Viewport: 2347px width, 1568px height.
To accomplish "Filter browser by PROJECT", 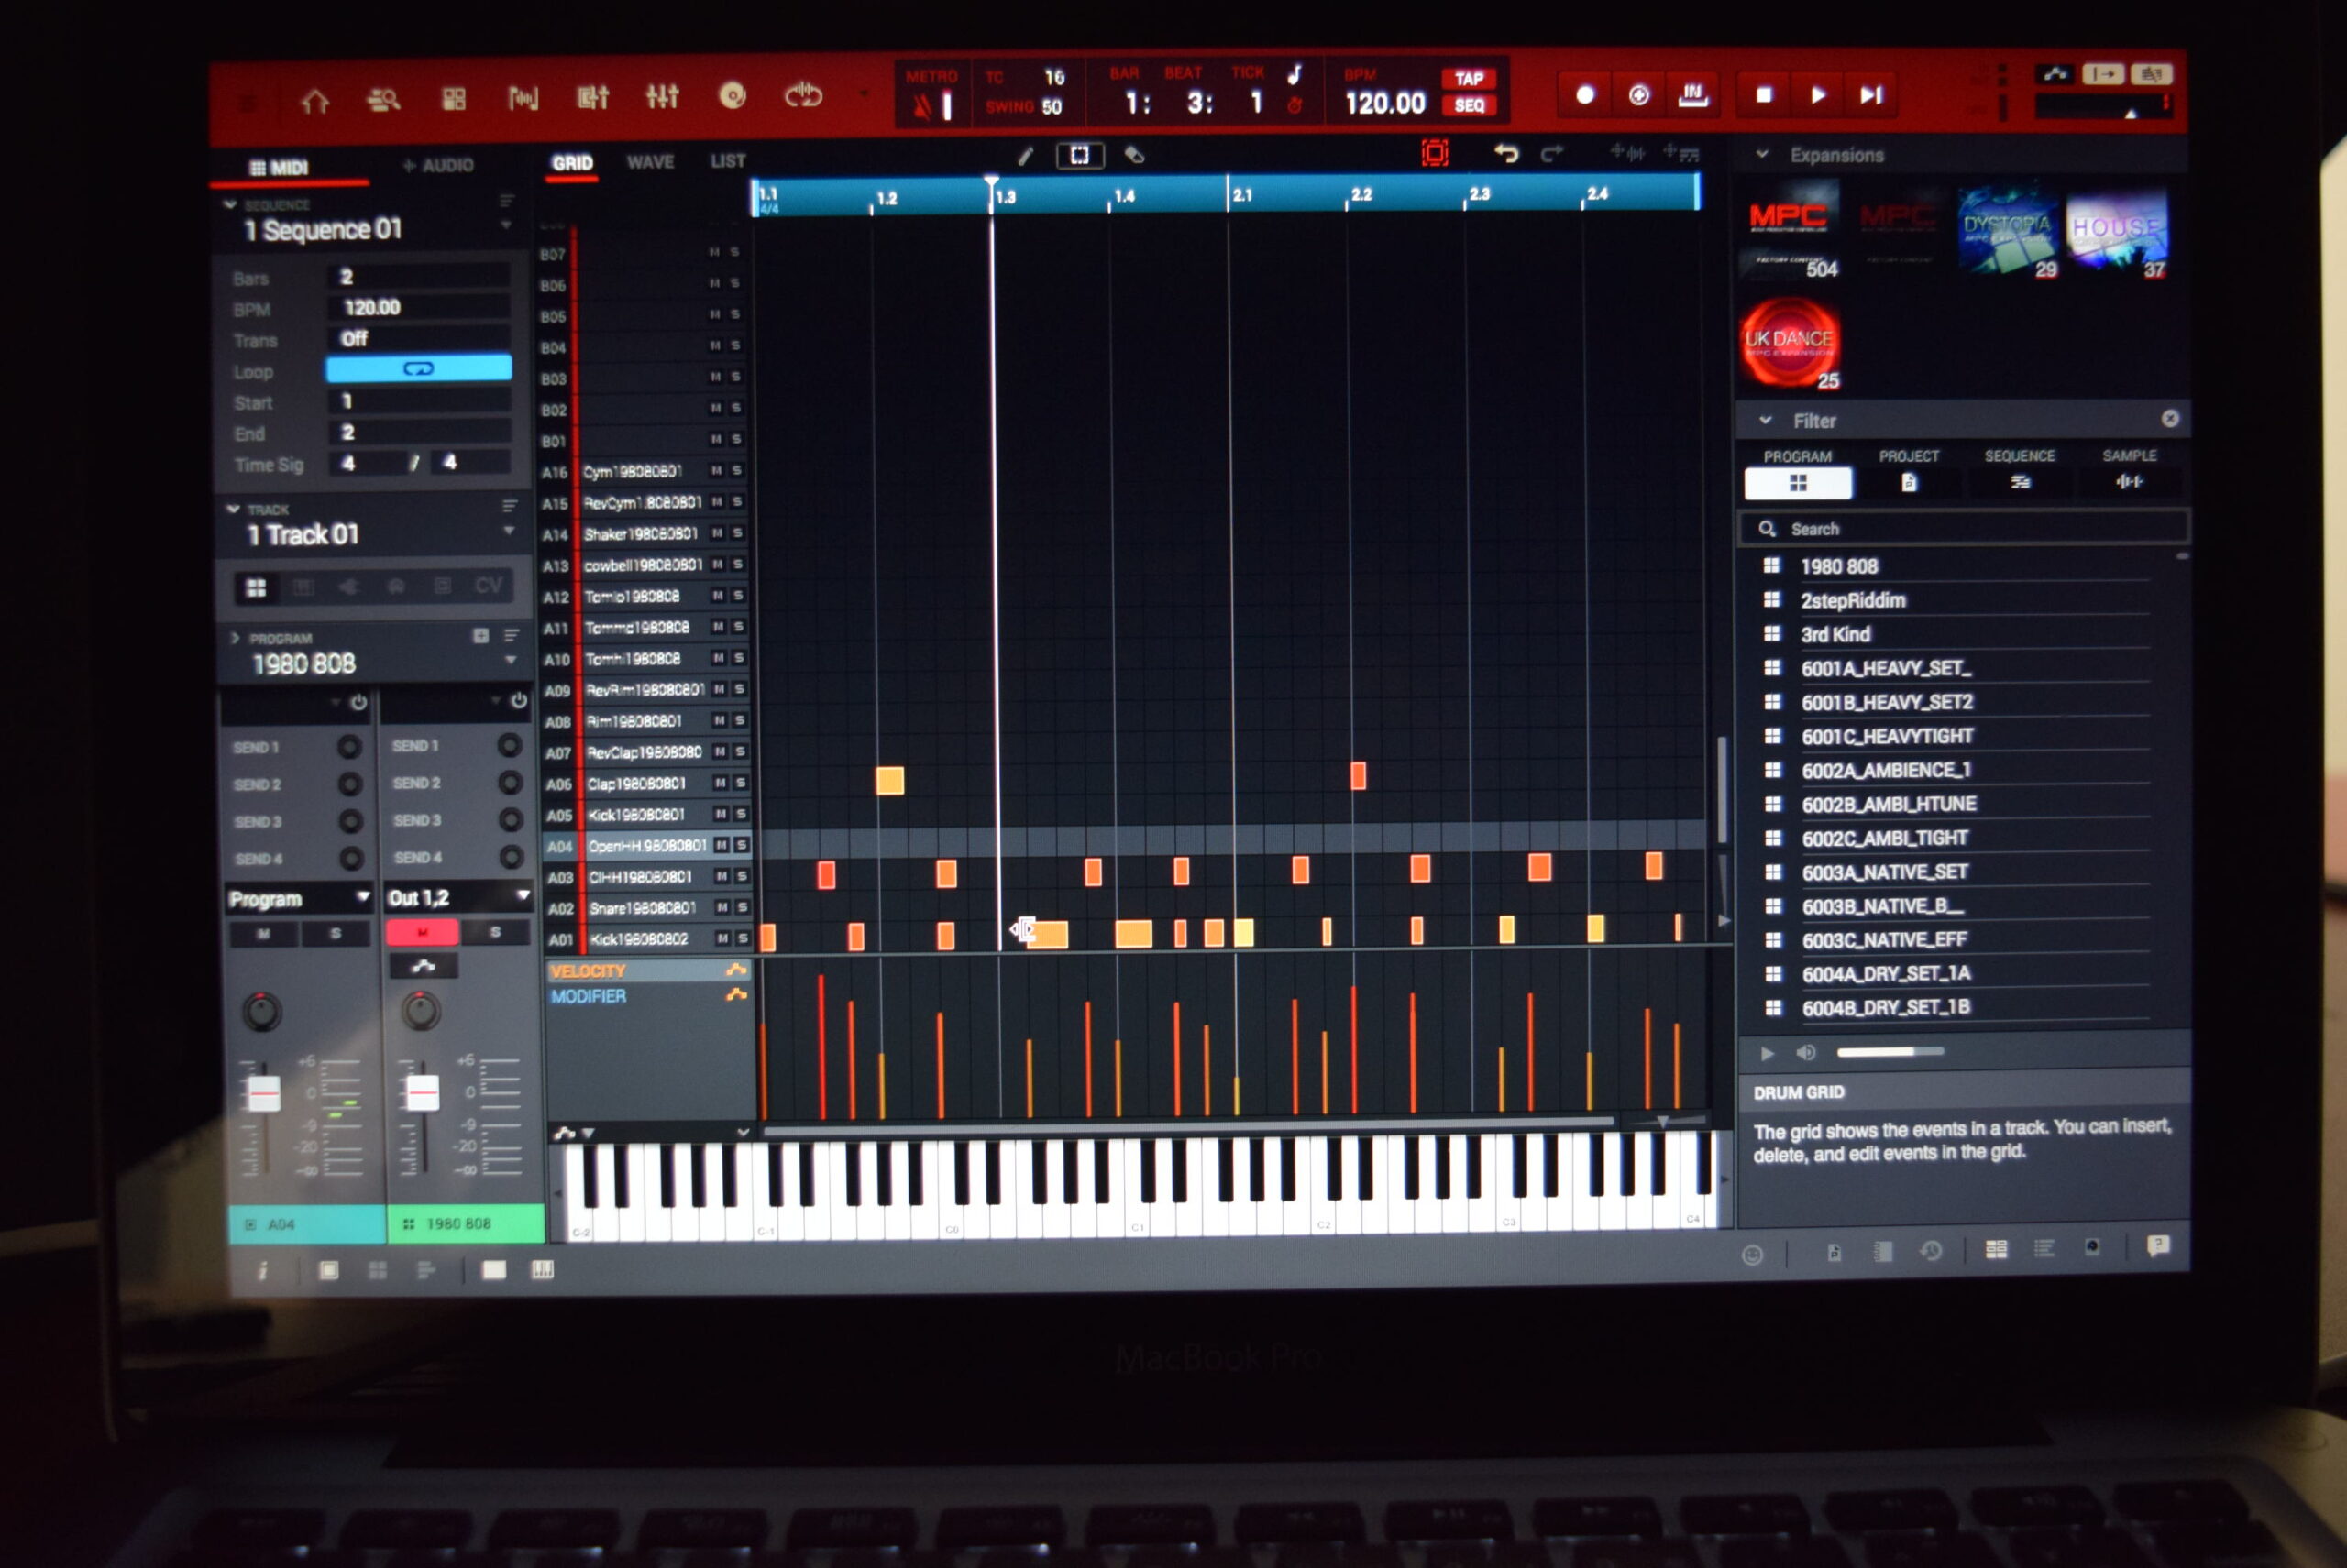I will point(1909,482).
